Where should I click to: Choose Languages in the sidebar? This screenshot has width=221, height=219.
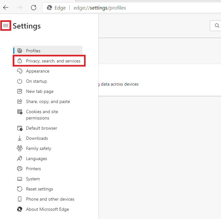[x=36, y=158]
